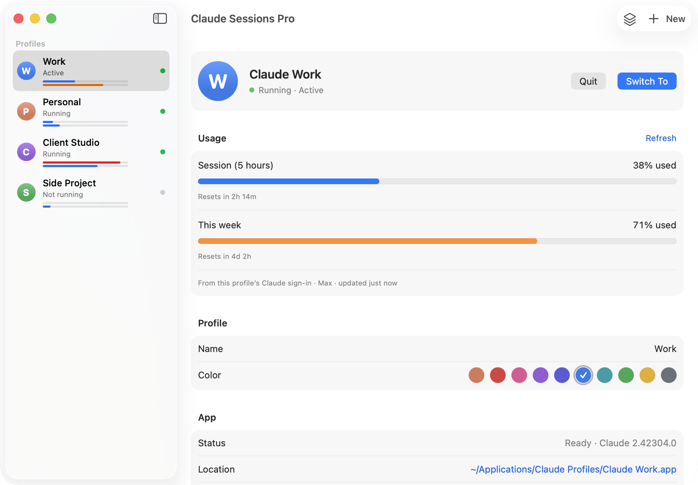Click the Side Project profile name
Viewport: 698px width, 485px height.
point(69,183)
